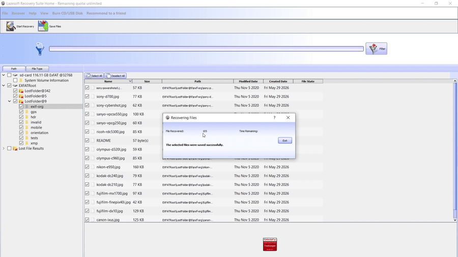Click the LostFolder@9 folder icon
Viewport: 458px width, 257px height.
click(x=21, y=102)
